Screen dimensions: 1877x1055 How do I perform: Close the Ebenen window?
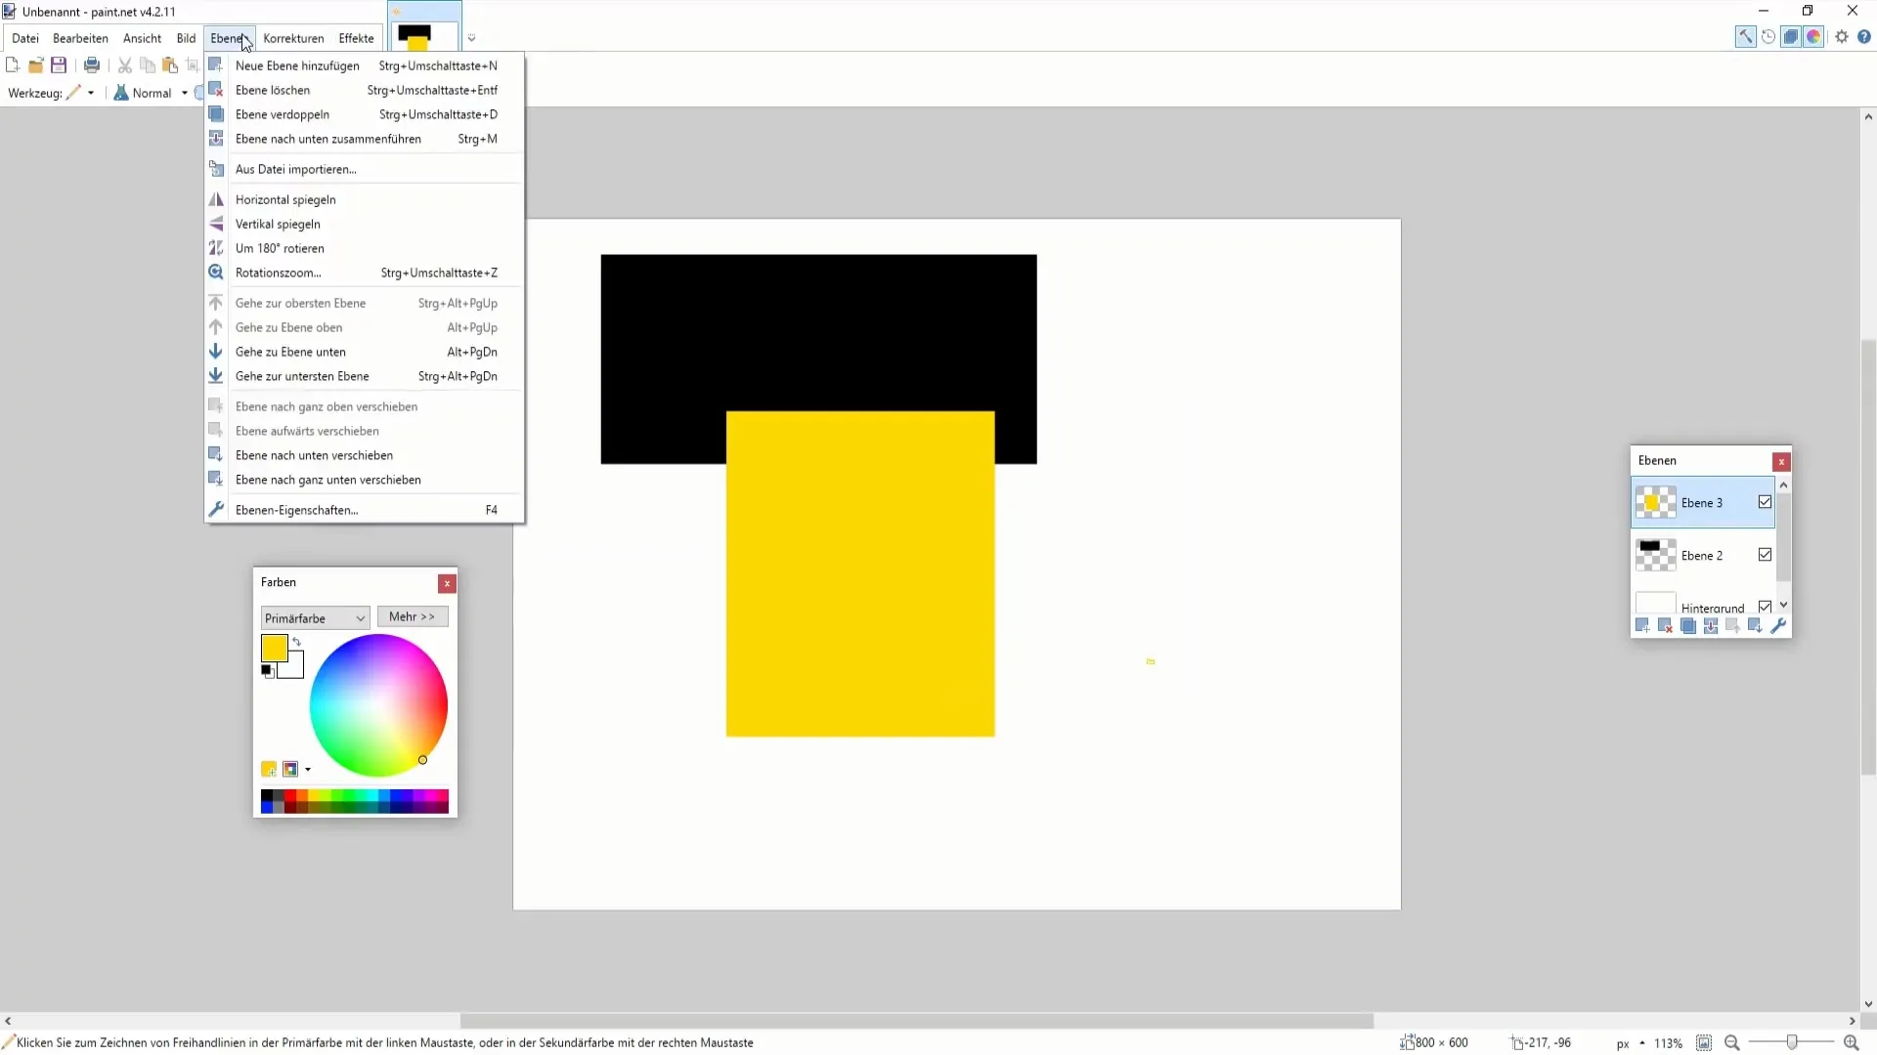coord(1781,461)
